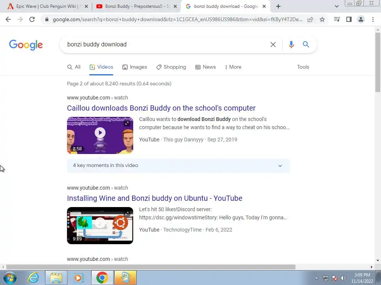
Task: Open the Ubuntu Wine video thumbnail
Action: [100, 225]
